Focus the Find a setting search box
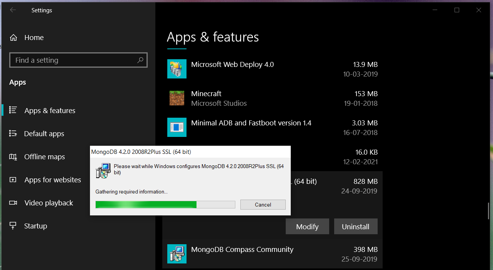Viewport: 493px width, 270px height. 78,60
